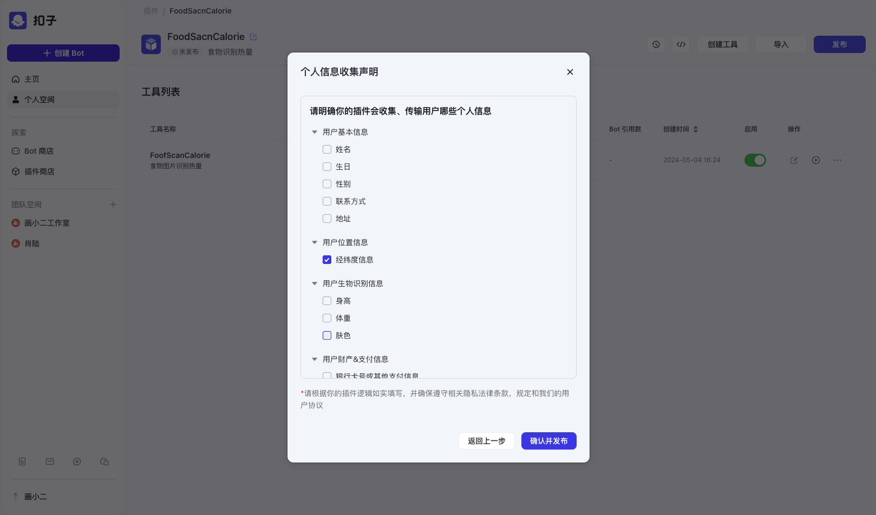Image resolution: width=876 pixels, height=515 pixels.
Task: Go to 插件商店 in sidebar
Action: point(39,171)
